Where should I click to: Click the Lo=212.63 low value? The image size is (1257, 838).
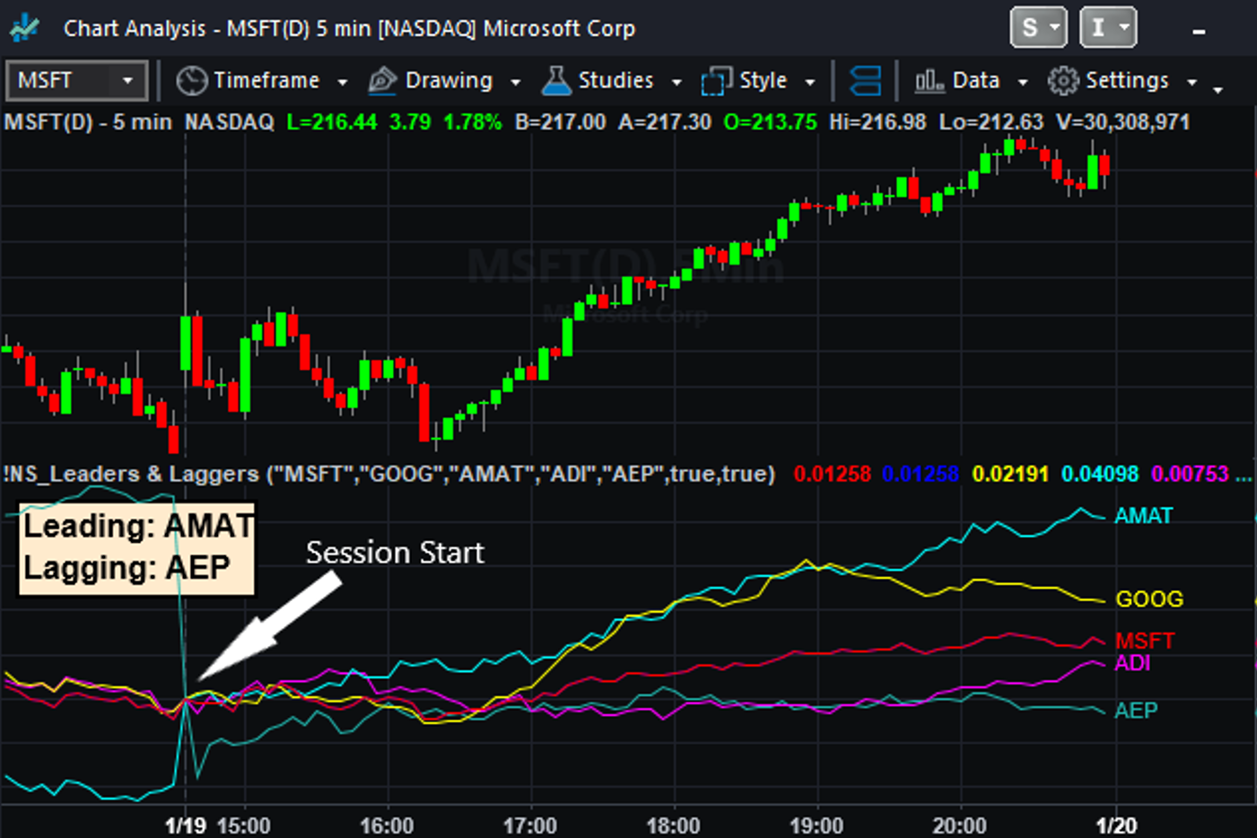pyautogui.click(x=991, y=122)
